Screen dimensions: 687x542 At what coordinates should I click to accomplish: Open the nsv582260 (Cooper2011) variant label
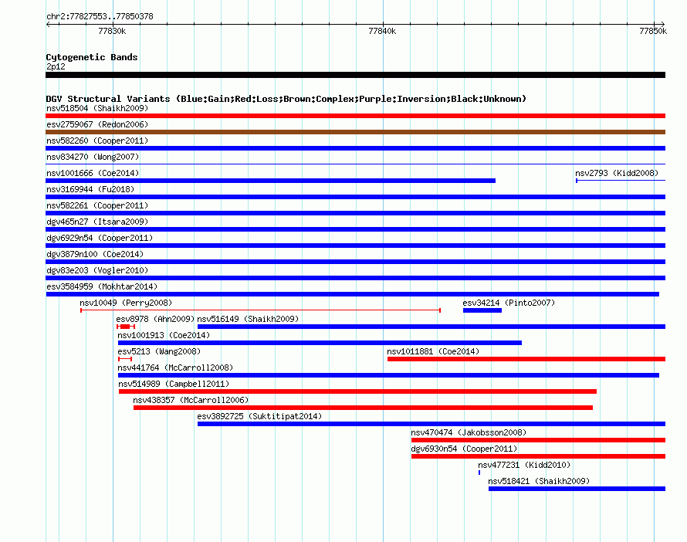pos(97,141)
